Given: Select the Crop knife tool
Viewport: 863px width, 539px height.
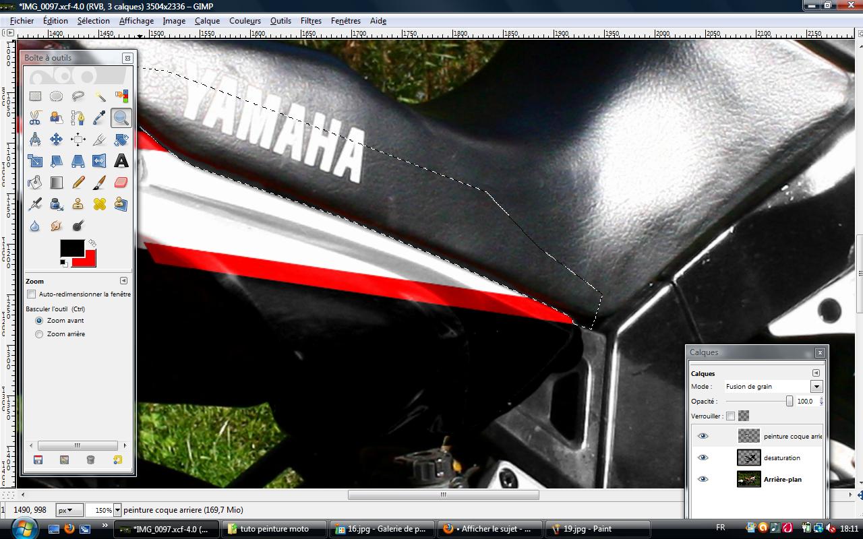Looking at the screenshot, I should tap(100, 139).
